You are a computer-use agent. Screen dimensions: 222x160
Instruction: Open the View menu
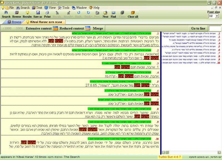click(52, 8)
